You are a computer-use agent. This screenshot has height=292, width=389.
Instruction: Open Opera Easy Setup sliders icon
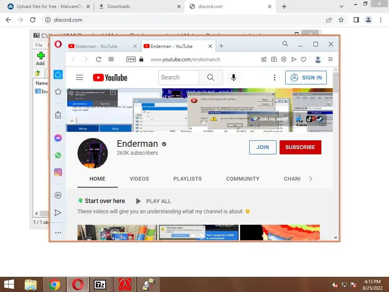[330, 59]
